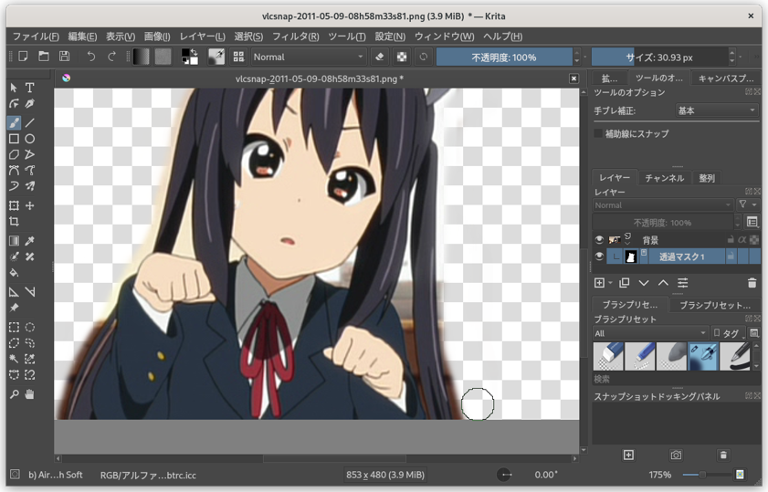Select the Text tool
The width and height of the screenshot is (768, 492).
click(30, 88)
